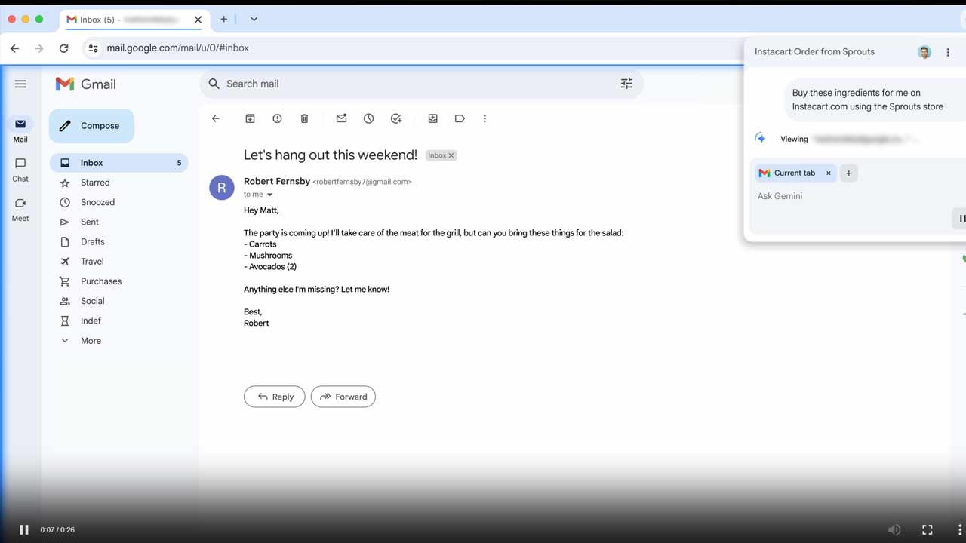
Task: Select the Inbox (5) browser tab
Action: [134, 20]
